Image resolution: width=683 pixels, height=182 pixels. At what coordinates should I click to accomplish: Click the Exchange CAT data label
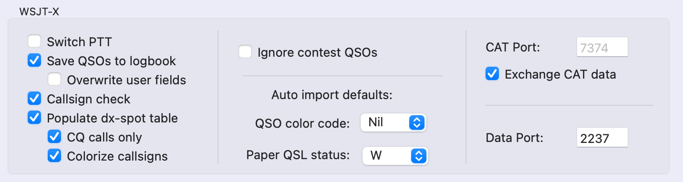[560, 74]
